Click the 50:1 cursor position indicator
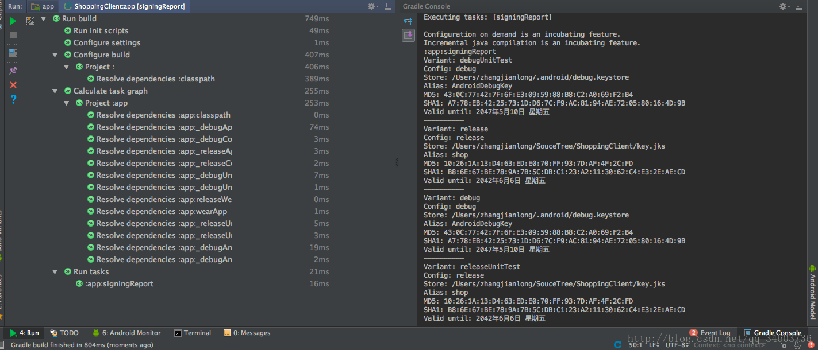This screenshot has height=350, width=818. click(x=635, y=345)
